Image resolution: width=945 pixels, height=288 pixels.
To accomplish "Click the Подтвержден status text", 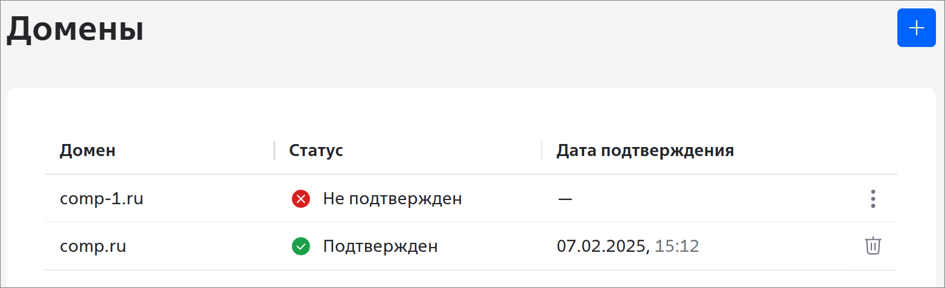I will point(380,246).
